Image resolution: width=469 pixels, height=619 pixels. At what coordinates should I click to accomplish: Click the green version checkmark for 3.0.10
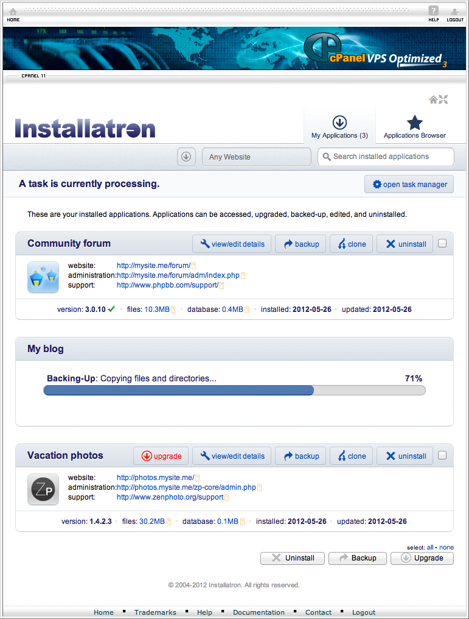click(111, 309)
